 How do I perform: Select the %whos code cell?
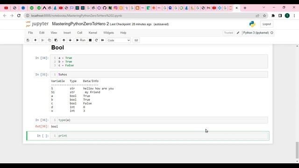(x=159, y=75)
